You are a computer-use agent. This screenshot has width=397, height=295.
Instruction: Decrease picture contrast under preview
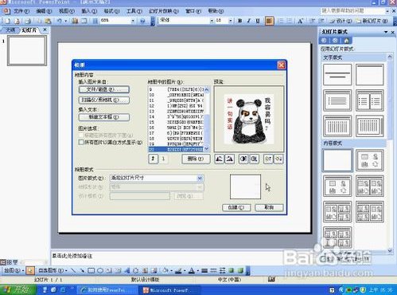pyautogui.click(x=254, y=159)
